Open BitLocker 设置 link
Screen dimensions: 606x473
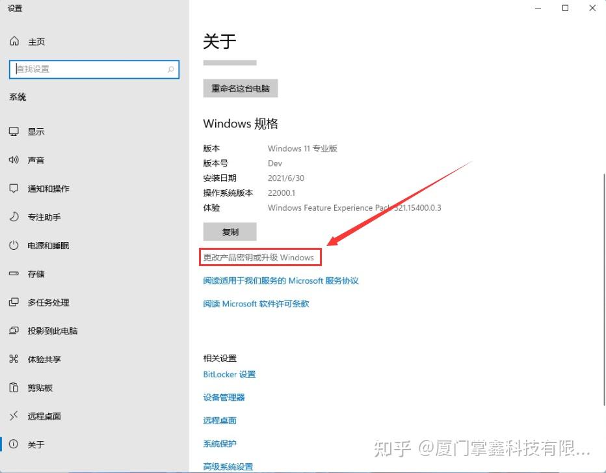click(x=230, y=374)
